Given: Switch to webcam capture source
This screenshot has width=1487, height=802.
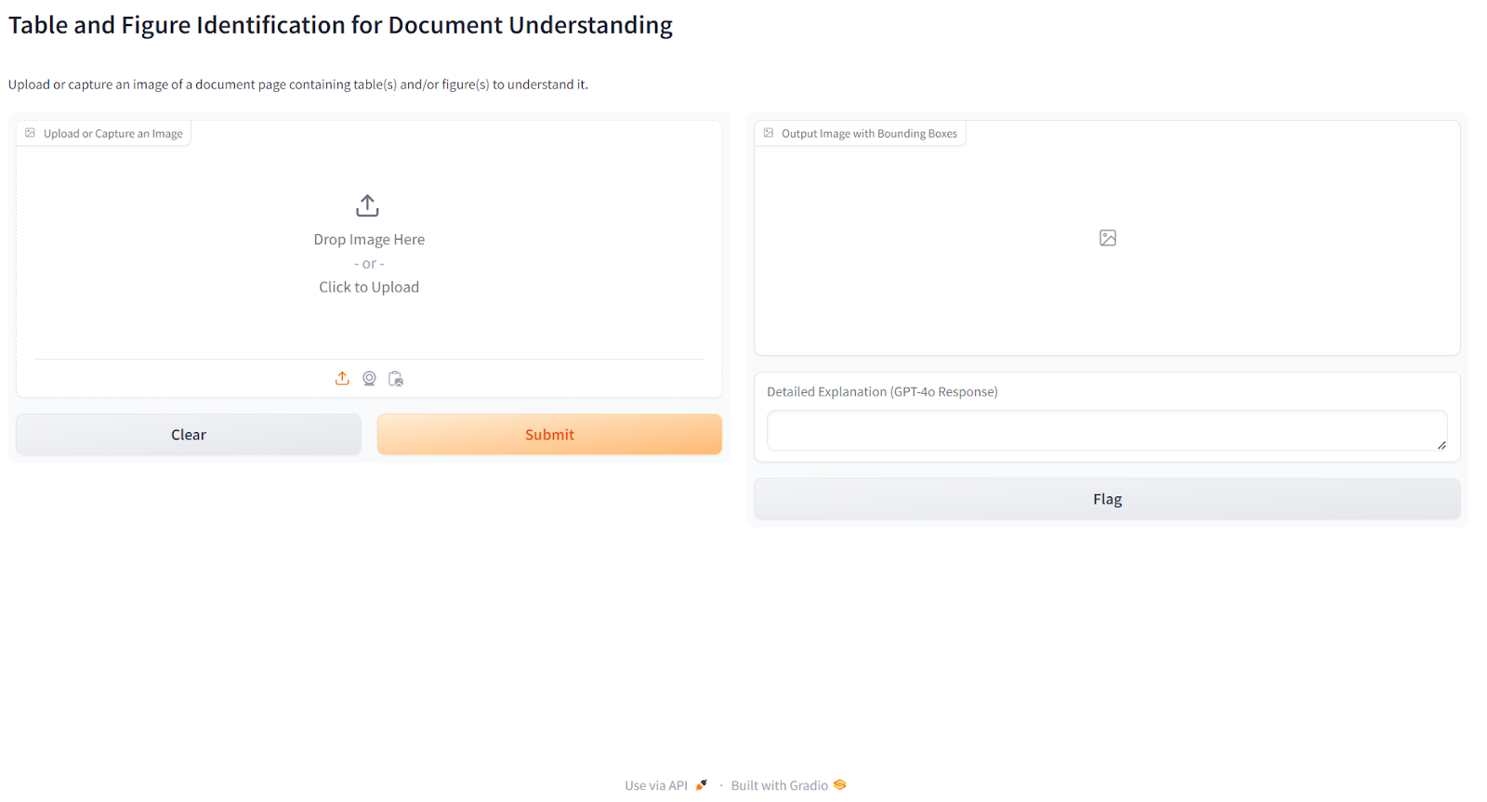Looking at the screenshot, I should pyautogui.click(x=369, y=378).
